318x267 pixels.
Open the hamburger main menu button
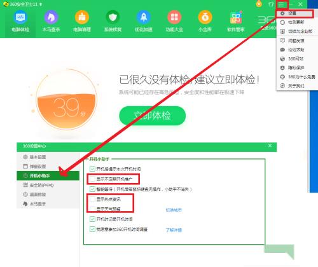click(x=281, y=4)
